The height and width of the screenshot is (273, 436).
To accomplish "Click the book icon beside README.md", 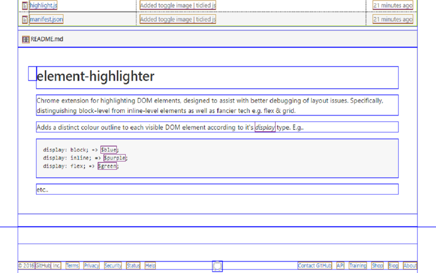I will [x=26, y=39].
